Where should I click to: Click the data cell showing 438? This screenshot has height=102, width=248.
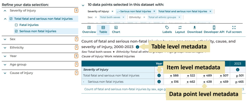pos(205,82)
